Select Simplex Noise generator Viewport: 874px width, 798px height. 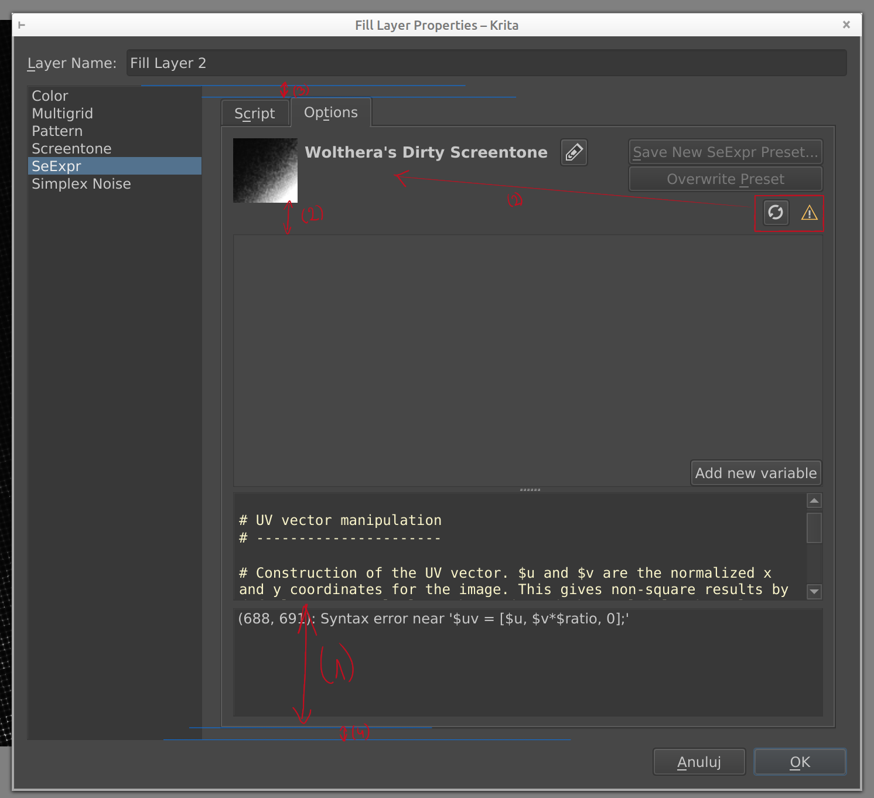(x=81, y=184)
